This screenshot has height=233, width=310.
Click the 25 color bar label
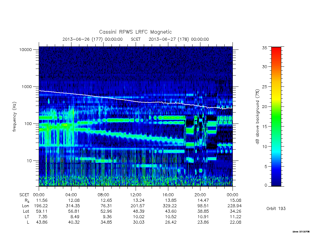pyautogui.click(x=264, y=87)
